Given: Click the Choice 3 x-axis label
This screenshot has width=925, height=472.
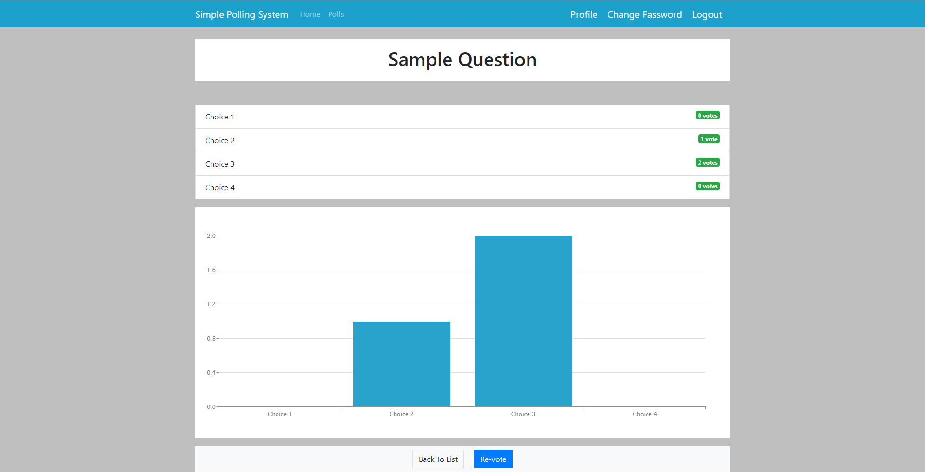Looking at the screenshot, I should (523, 414).
